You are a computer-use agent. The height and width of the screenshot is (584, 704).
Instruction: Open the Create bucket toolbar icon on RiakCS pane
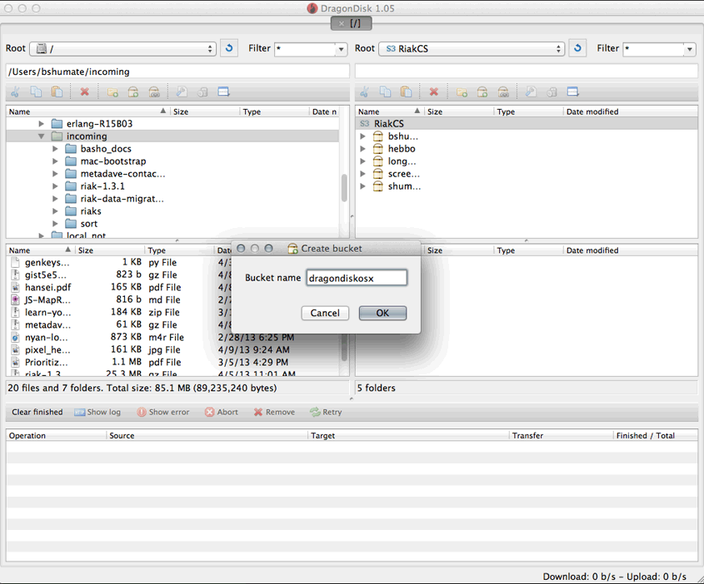pyautogui.click(x=482, y=92)
